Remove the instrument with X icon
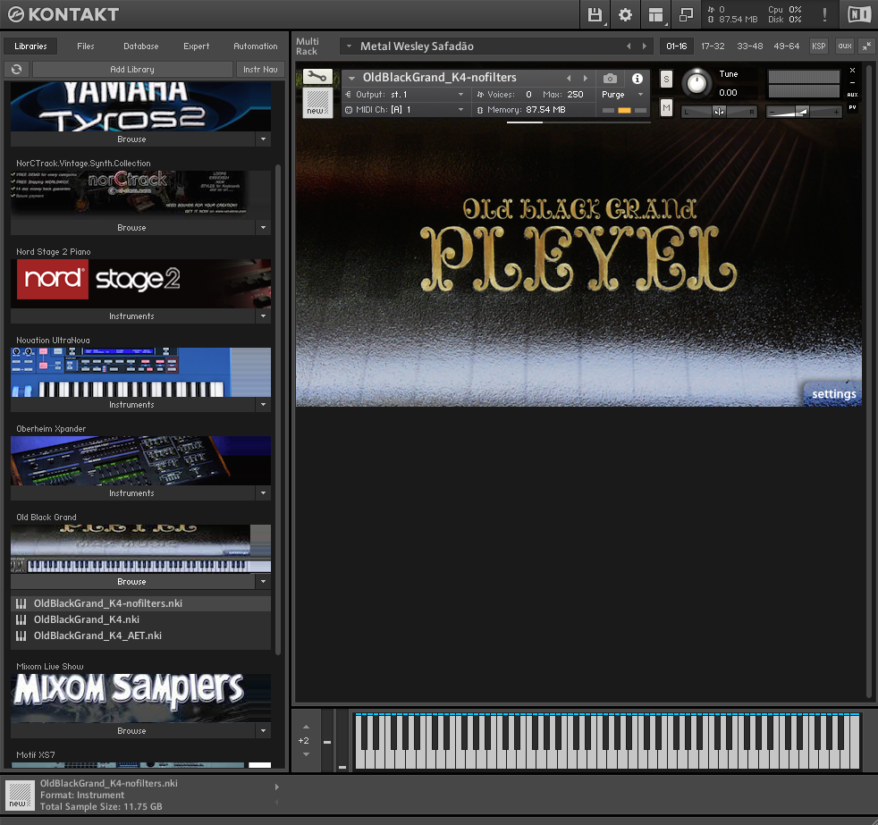 852,71
